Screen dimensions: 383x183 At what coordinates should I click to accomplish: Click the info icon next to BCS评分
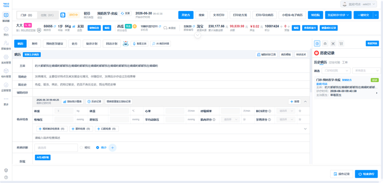270,111
